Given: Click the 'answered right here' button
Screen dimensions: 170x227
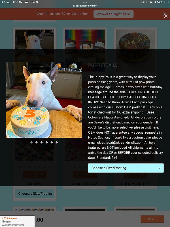Looking at the screenshot, I should (114, 14).
